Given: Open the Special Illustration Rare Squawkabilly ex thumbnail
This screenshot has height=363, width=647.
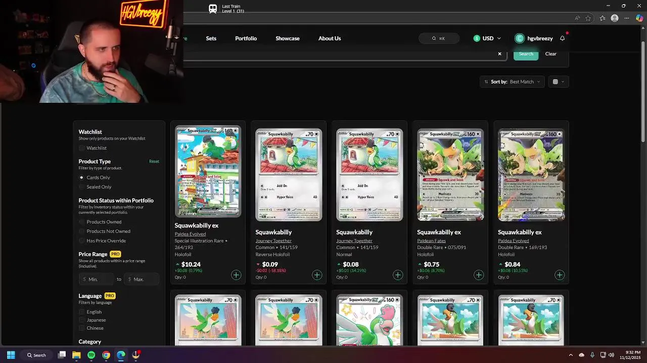Looking at the screenshot, I should (x=208, y=171).
